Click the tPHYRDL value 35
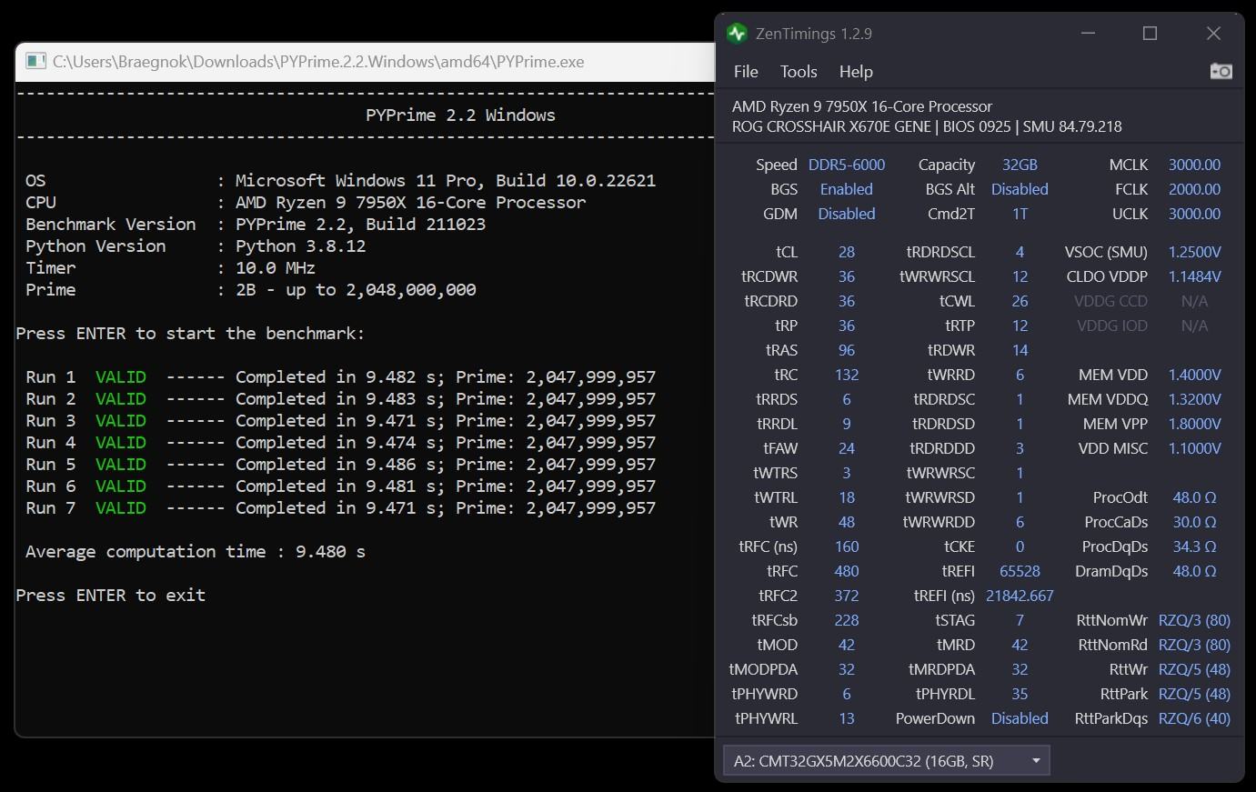 (x=1020, y=694)
